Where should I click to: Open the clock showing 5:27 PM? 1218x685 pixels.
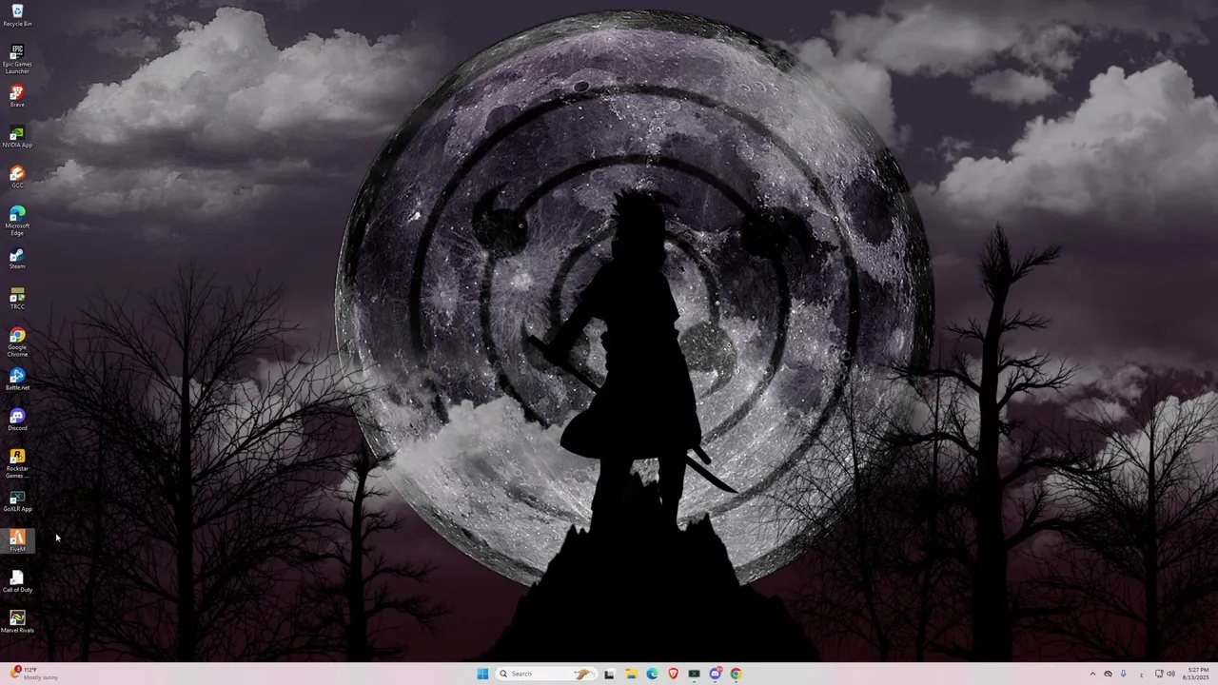(x=1196, y=674)
